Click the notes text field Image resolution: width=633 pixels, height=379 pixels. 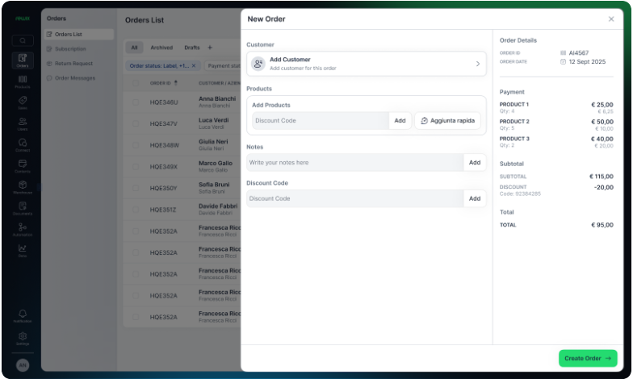(354, 163)
